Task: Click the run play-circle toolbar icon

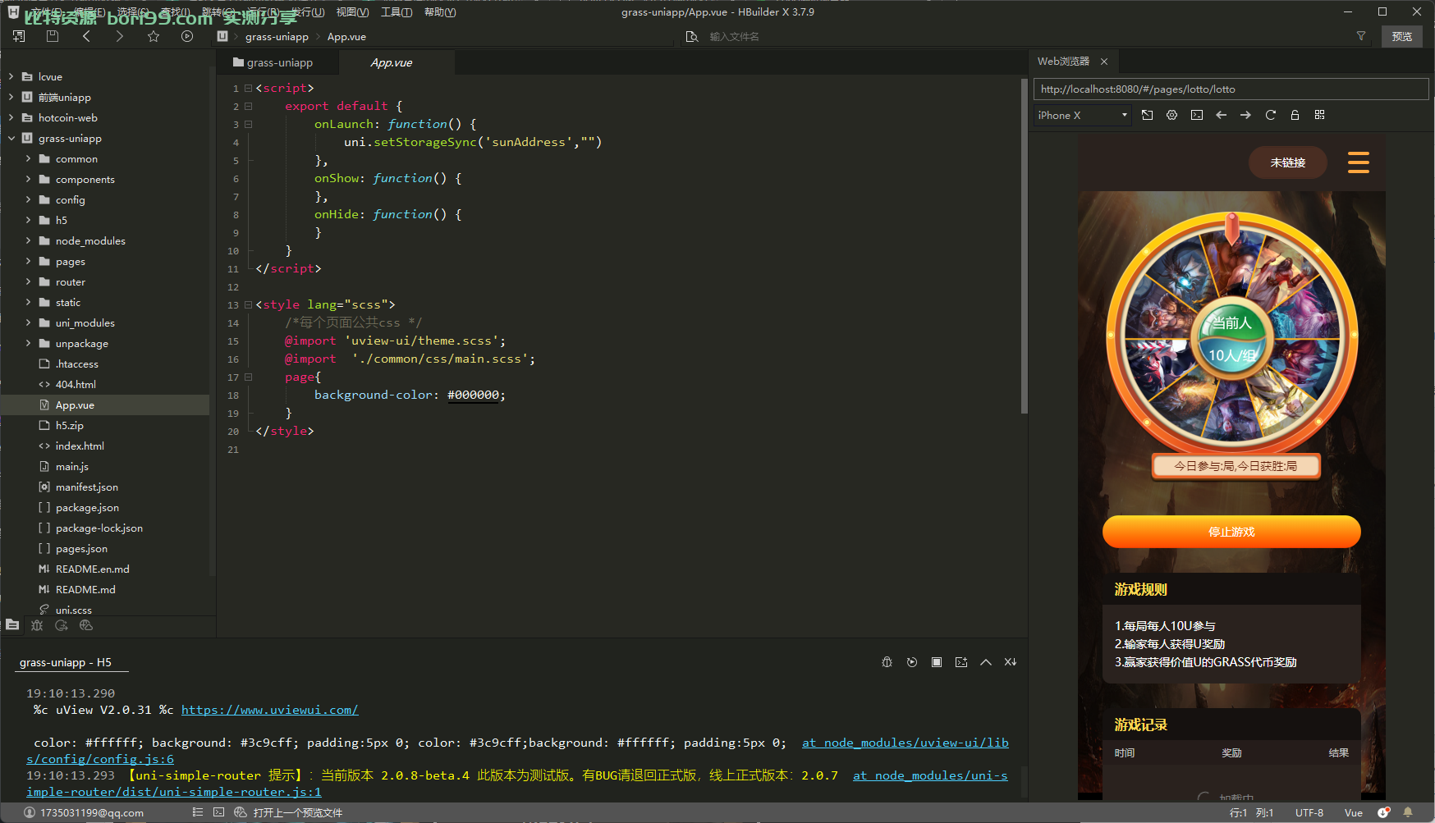Action: (187, 36)
